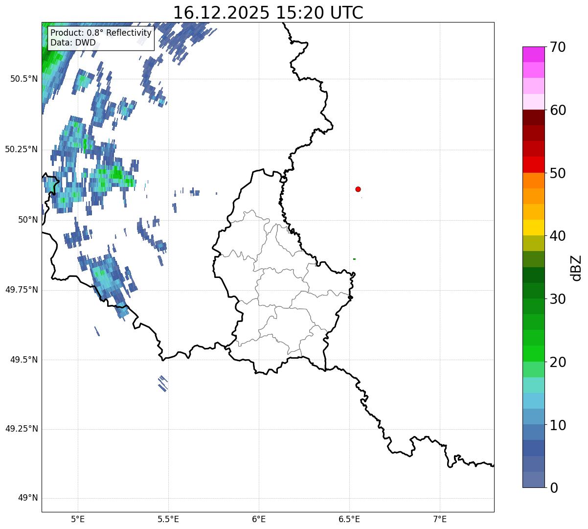Click the latitude label 50.5°N
Screen dimensions: 588x529
[23, 79]
